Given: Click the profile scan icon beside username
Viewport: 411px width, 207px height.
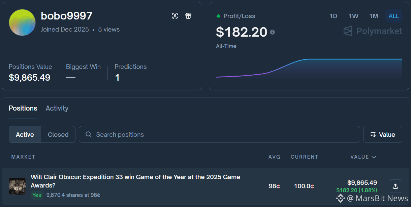Looking at the screenshot, I should (x=175, y=16).
